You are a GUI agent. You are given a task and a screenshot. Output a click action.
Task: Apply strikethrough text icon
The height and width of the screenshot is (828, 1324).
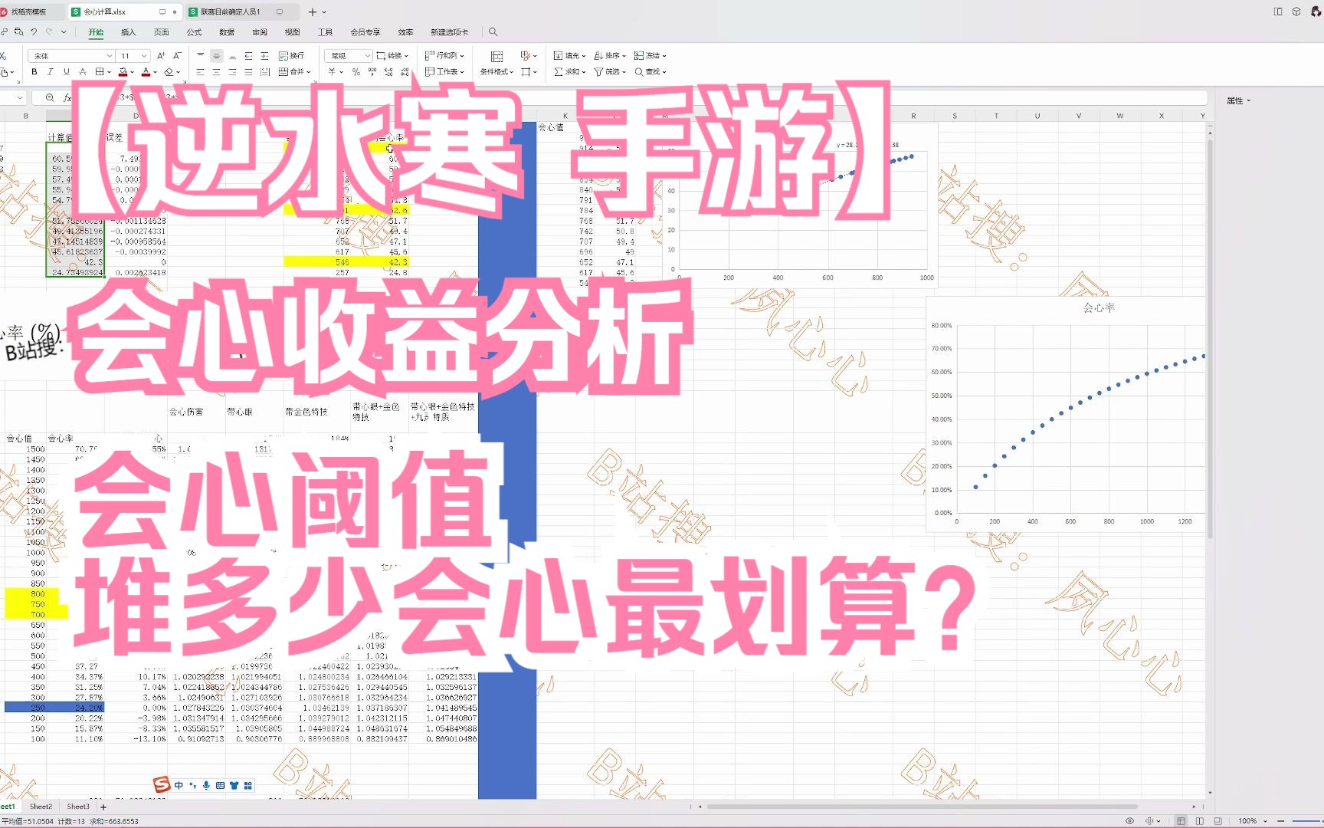pos(83,72)
